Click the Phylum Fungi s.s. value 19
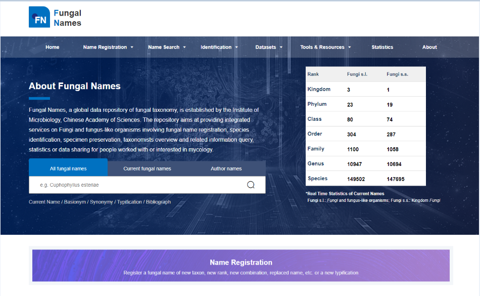Image resolution: width=480 pixels, height=296 pixels. click(x=390, y=105)
